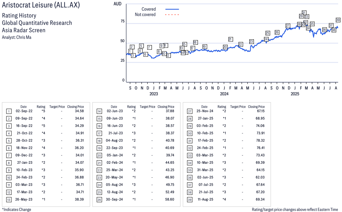Click chart marker 6 on the graph

(x=145, y=54)
